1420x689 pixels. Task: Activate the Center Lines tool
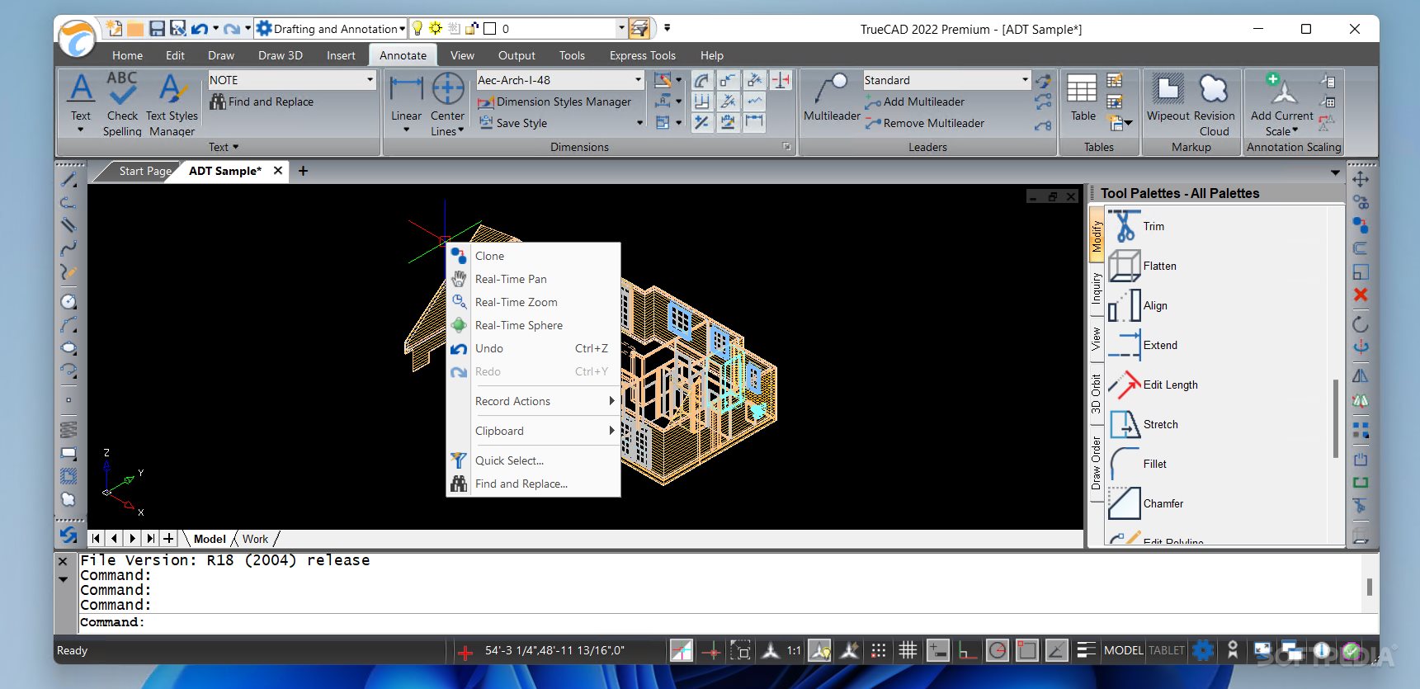(x=447, y=103)
